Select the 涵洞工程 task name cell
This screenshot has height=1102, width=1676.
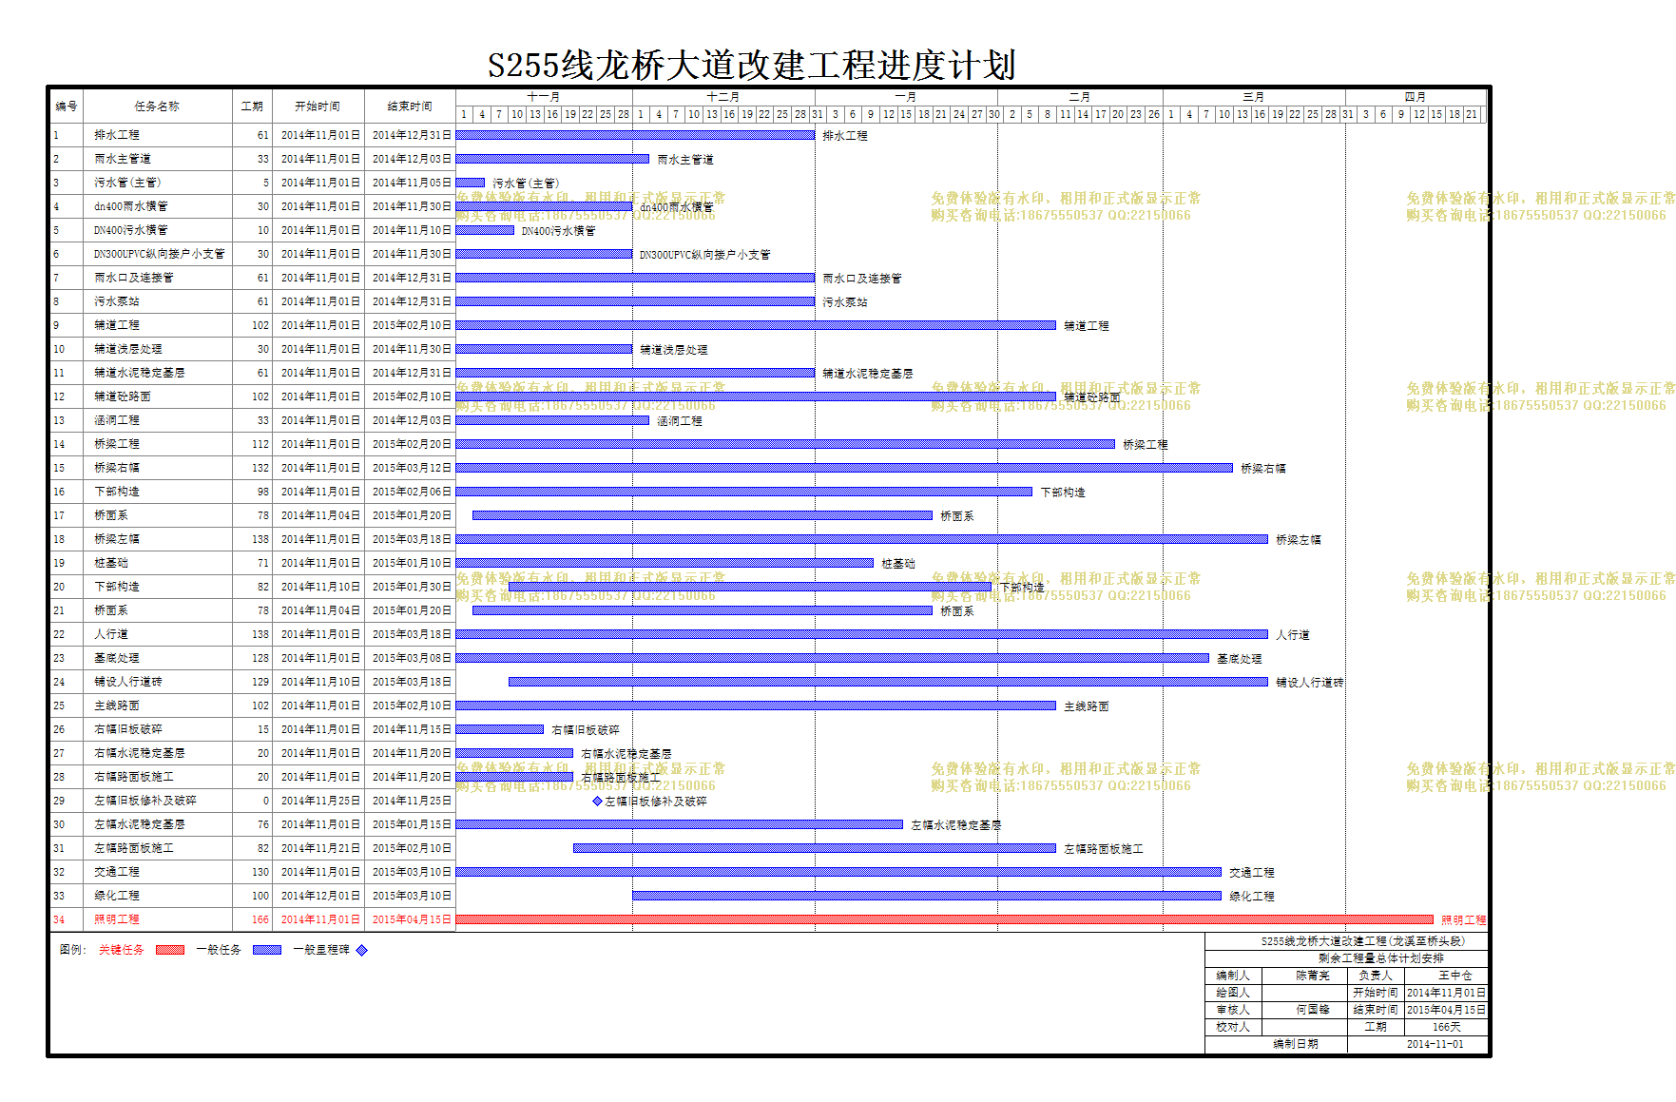pyautogui.click(x=158, y=420)
